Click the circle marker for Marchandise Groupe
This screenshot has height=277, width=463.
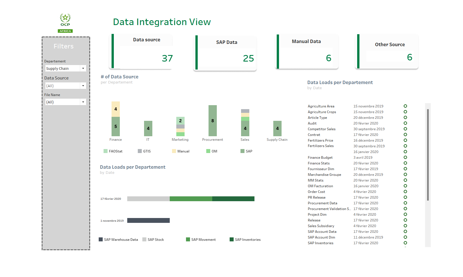tap(405, 174)
